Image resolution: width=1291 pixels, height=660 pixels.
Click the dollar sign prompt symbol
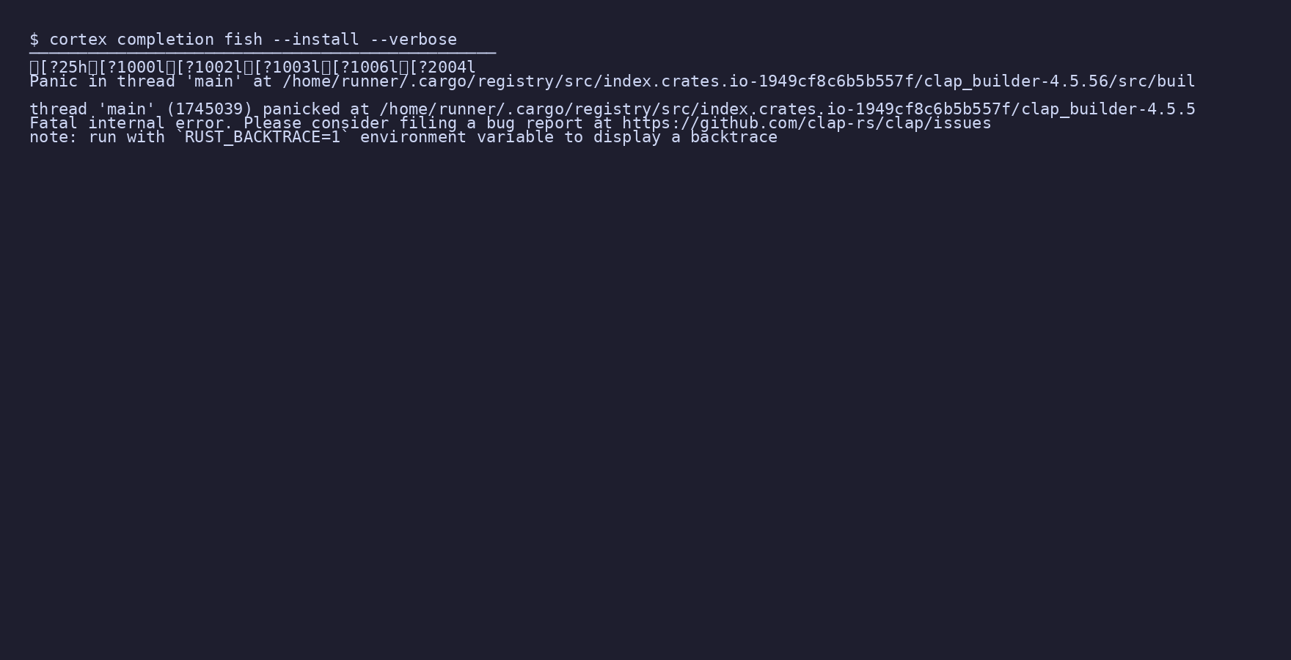[x=34, y=40]
